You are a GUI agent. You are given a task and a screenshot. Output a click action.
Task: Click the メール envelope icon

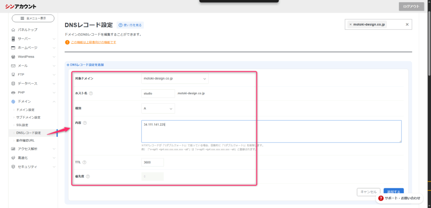tap(13, 66)
